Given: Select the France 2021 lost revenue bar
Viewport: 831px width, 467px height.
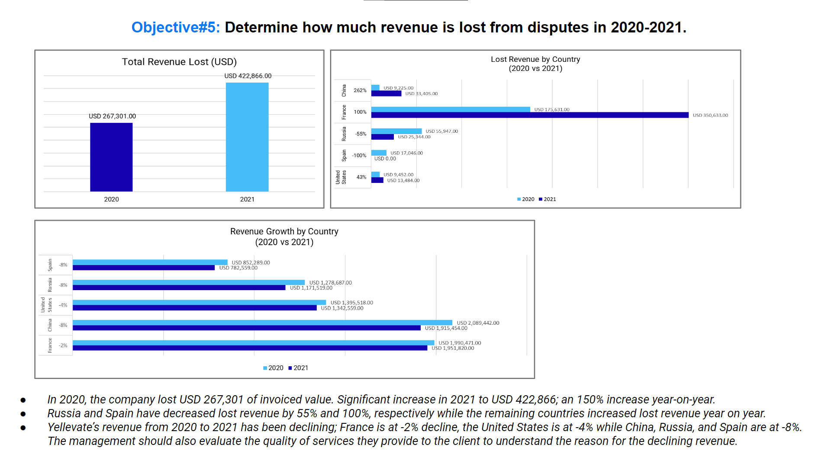Looking at the screenshot, I should [x=530, y=115].
